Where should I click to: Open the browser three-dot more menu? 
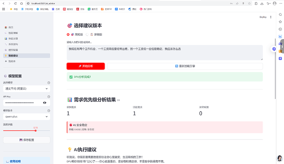point(281,3)
